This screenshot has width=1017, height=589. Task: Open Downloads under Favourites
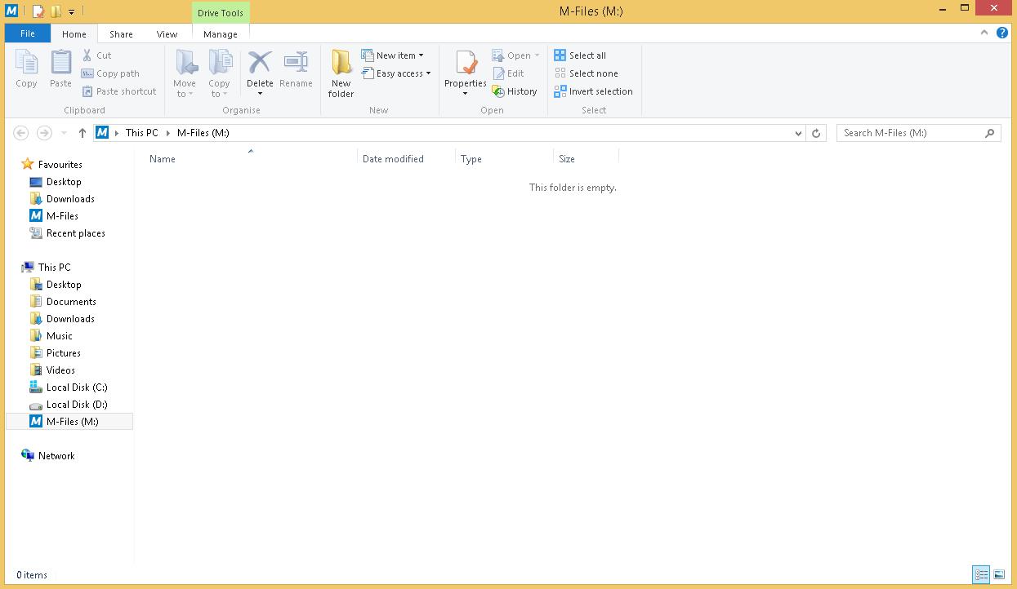(62, 199)
